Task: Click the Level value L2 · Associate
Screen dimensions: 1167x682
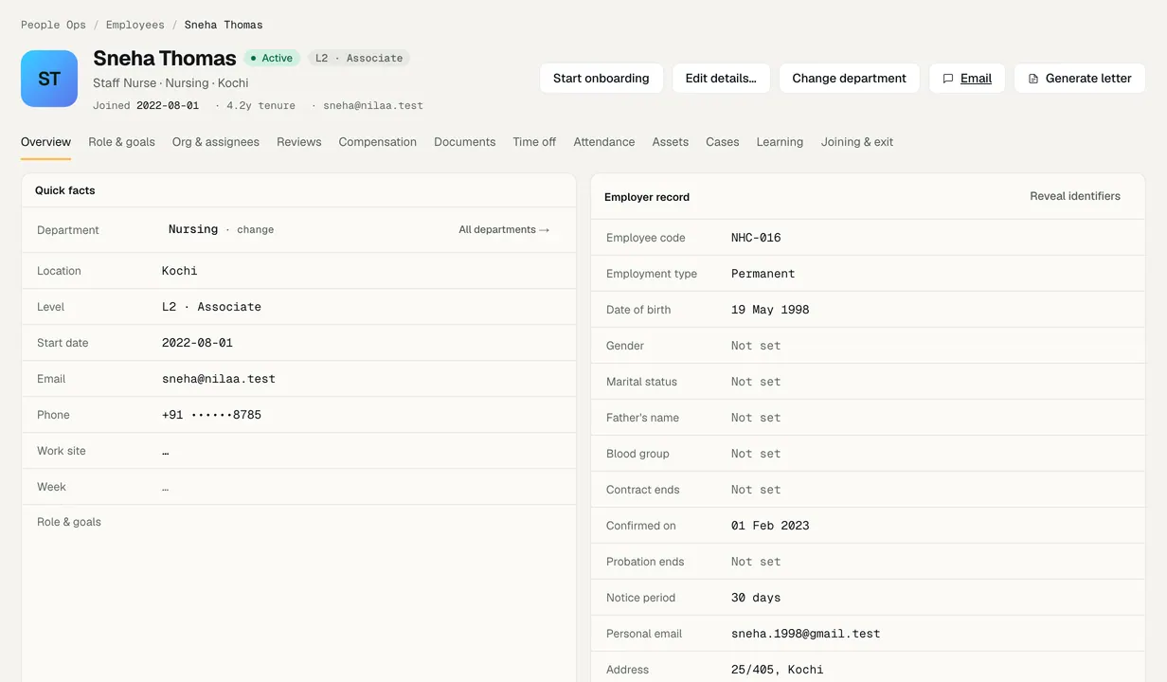Action: click(x=211, y=307)
